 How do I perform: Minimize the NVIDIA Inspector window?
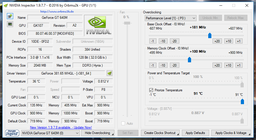[x=221, y=5]
